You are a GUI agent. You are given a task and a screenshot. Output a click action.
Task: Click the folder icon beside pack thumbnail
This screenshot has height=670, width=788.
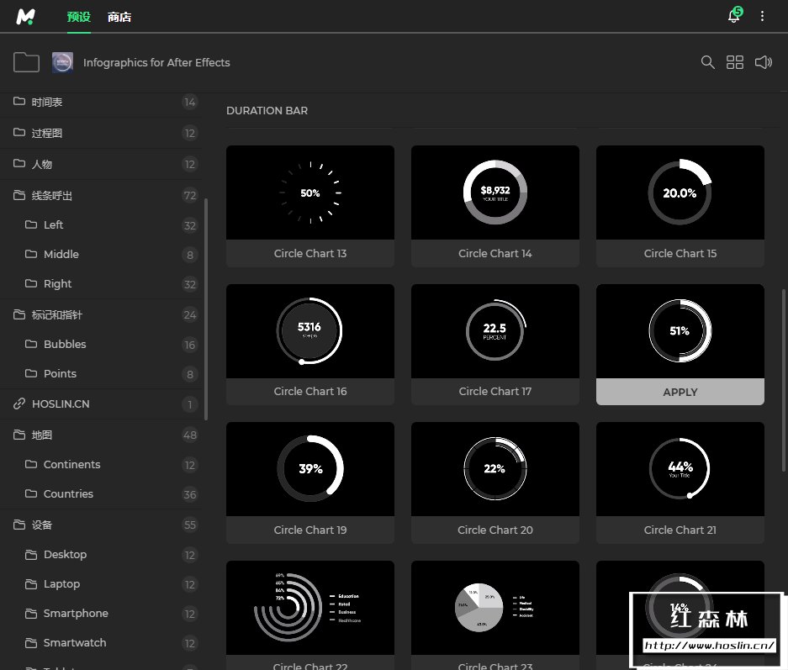click(27, 62)
